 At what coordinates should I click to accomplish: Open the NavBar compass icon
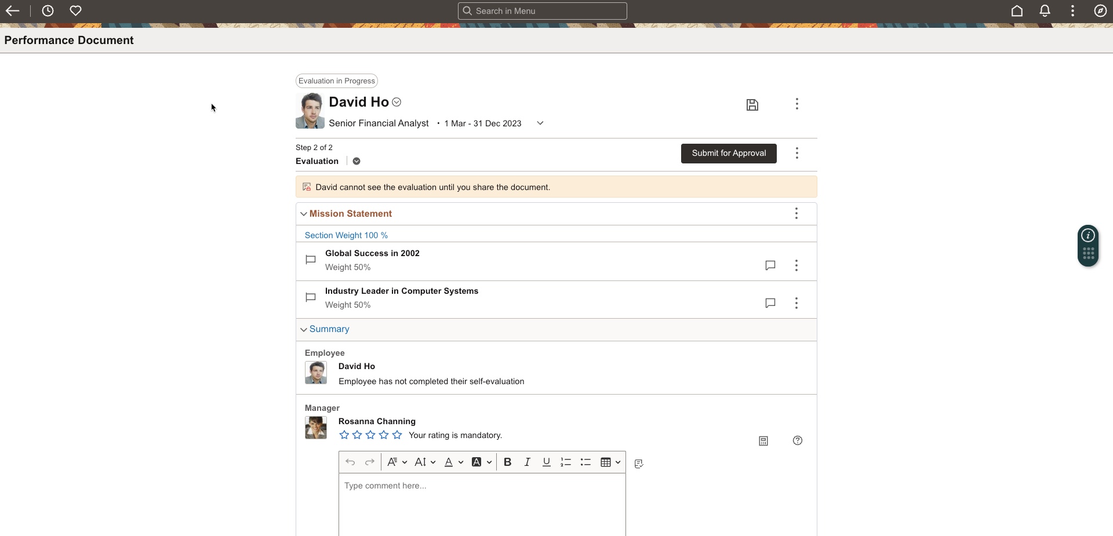1100,11
